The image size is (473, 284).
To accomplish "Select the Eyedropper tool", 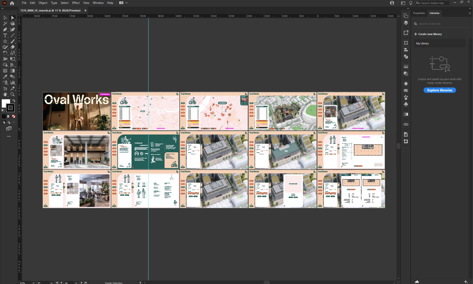I will pyautogui.click(x=5, y=77).
